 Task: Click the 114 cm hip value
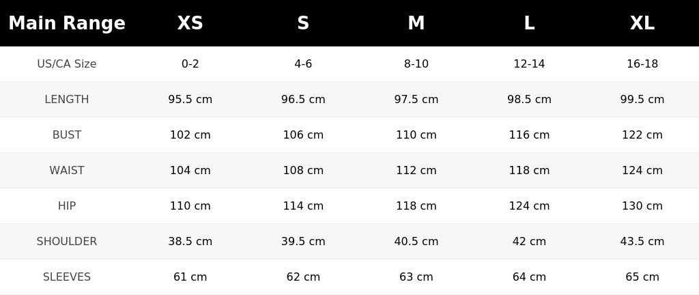pos(303,206)
